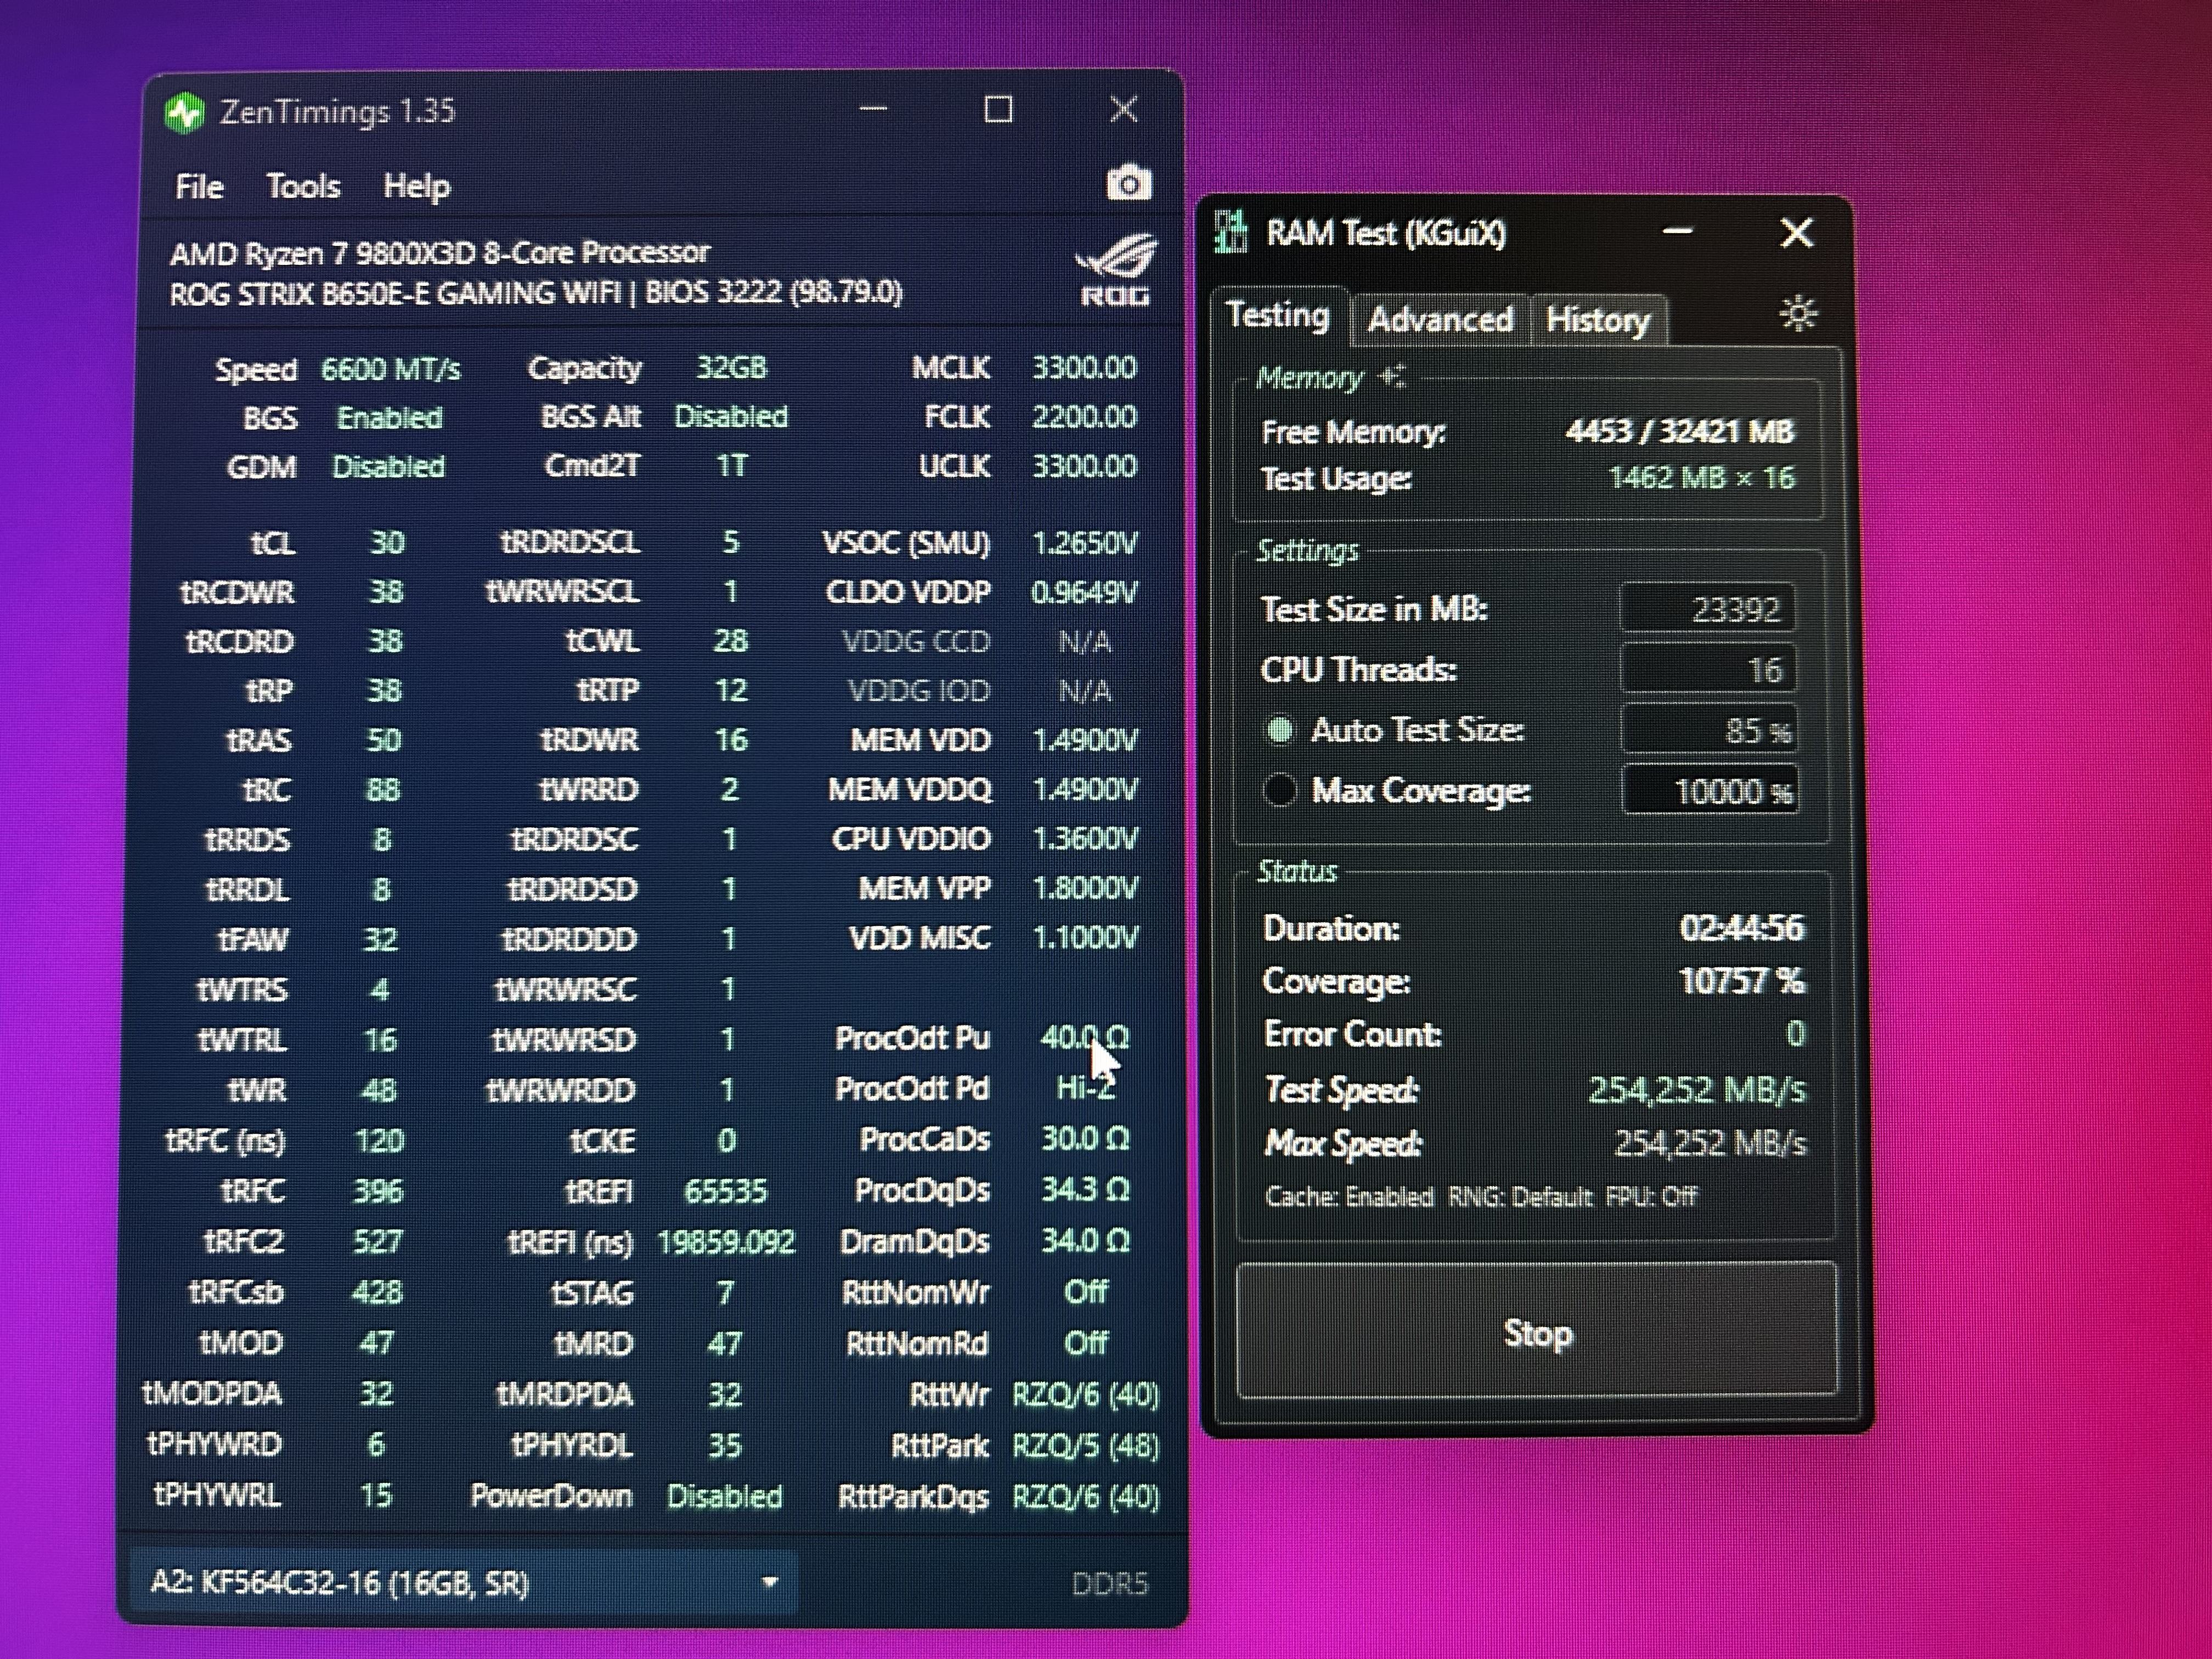
Task: Click the RAM Test app icon
Action: (1231, 233)
